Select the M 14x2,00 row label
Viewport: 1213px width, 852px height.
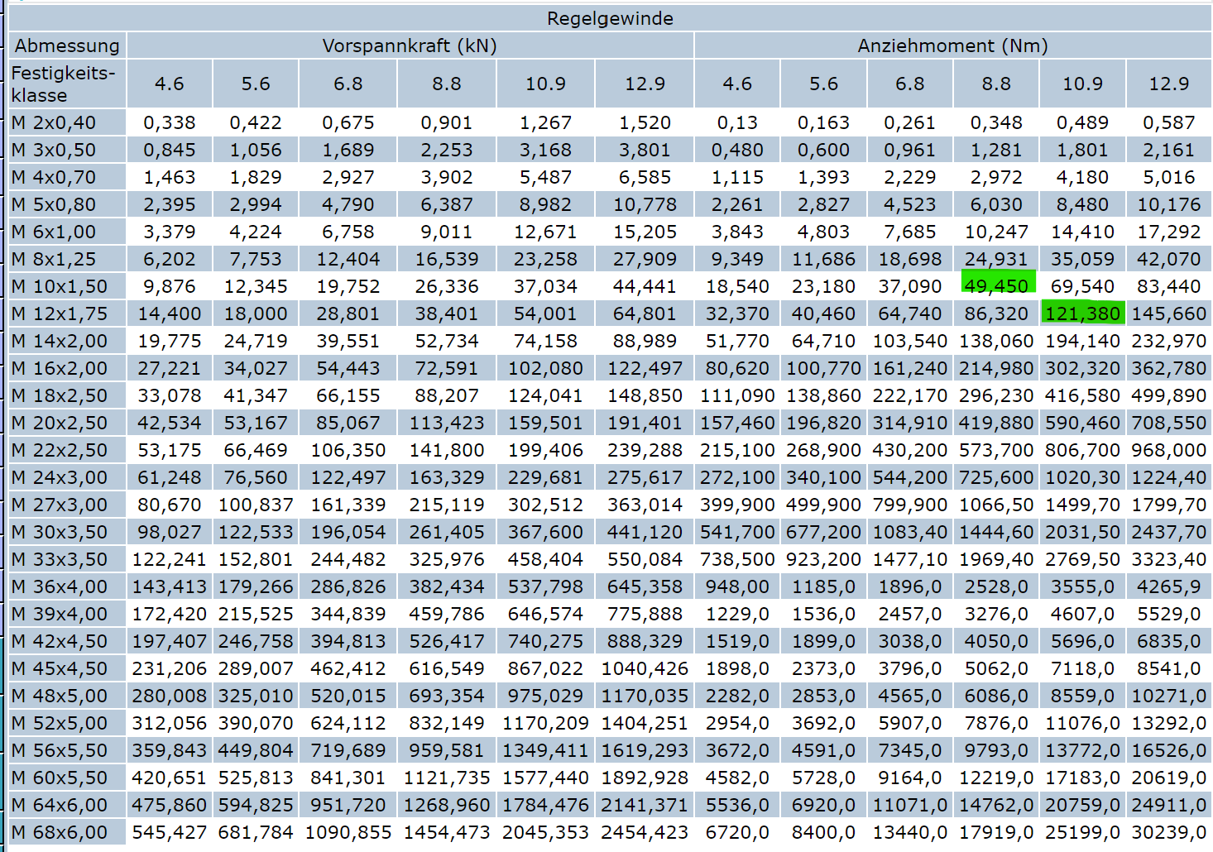(67, 341)
